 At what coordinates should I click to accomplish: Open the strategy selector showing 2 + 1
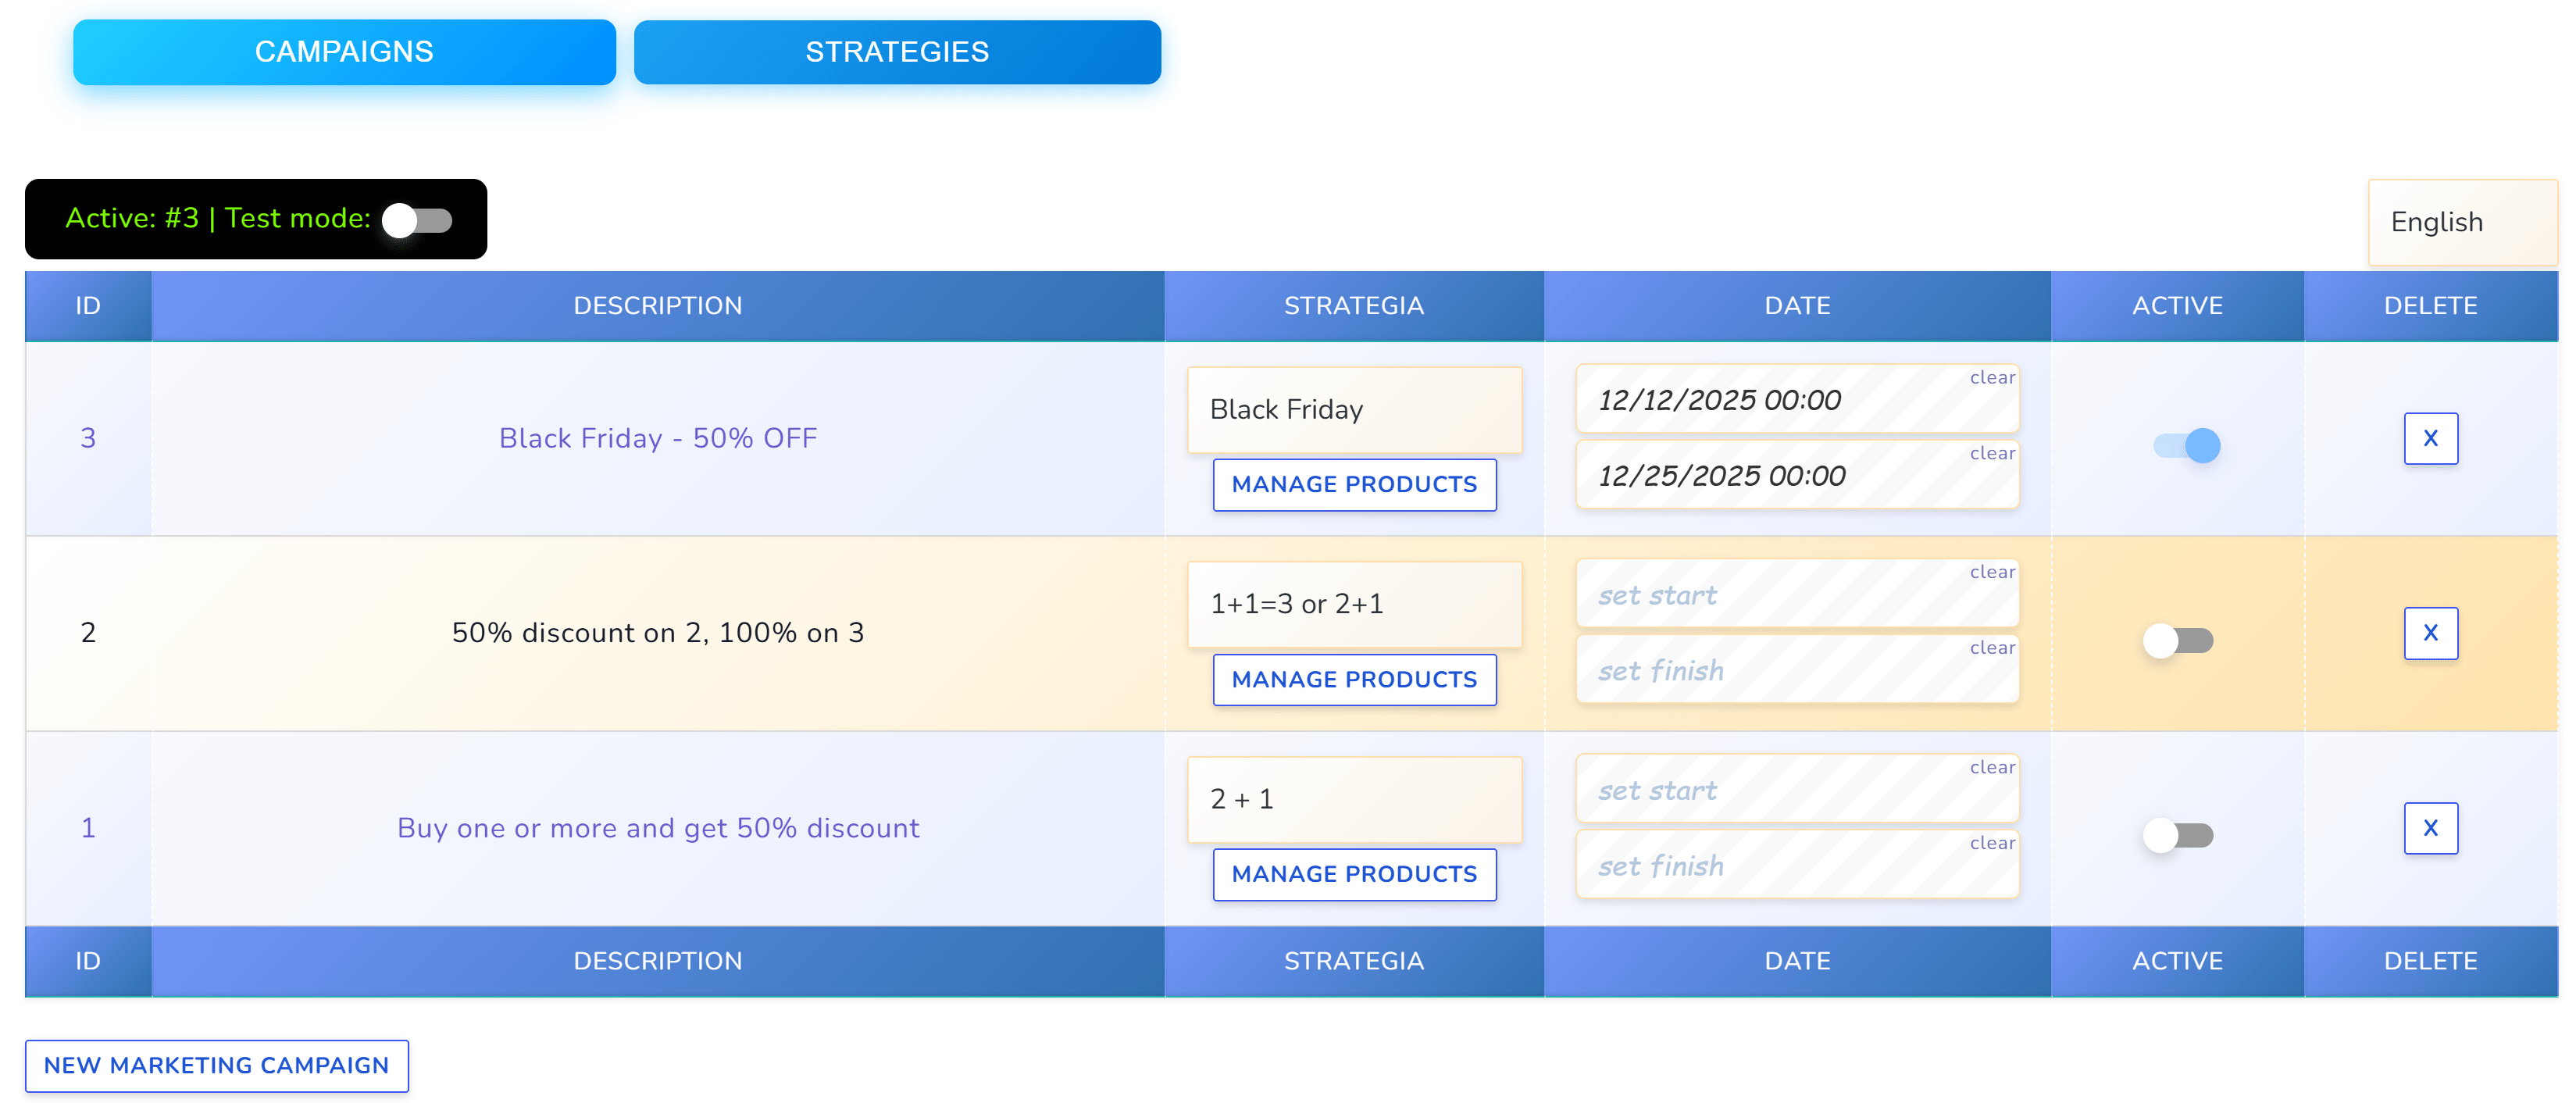click(1354, 799)
